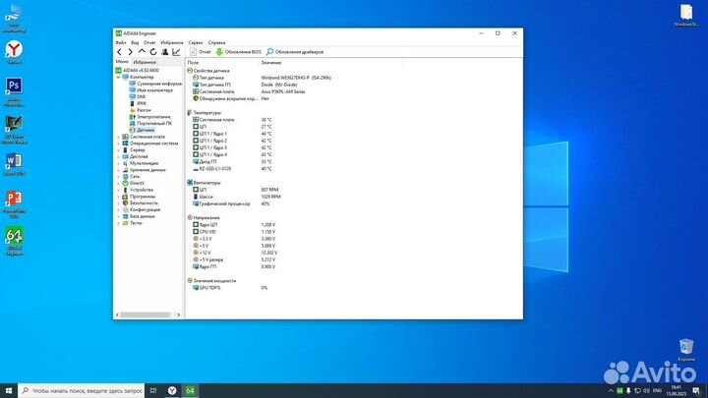
Task: Switch to the Избранное tab in sidebar
Action: pos(145,62)
